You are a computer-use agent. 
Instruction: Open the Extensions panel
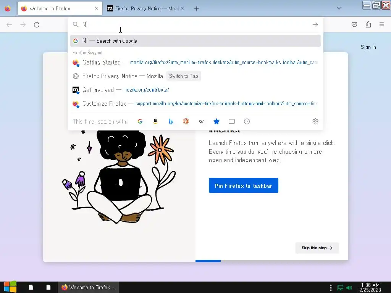coord(368,24)
